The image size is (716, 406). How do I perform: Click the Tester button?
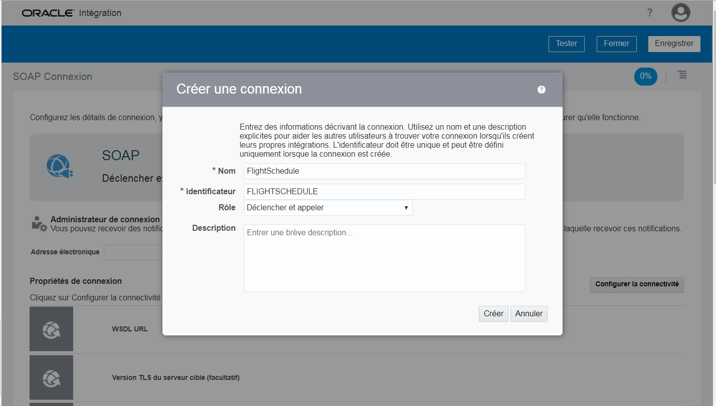pos(567,44)
